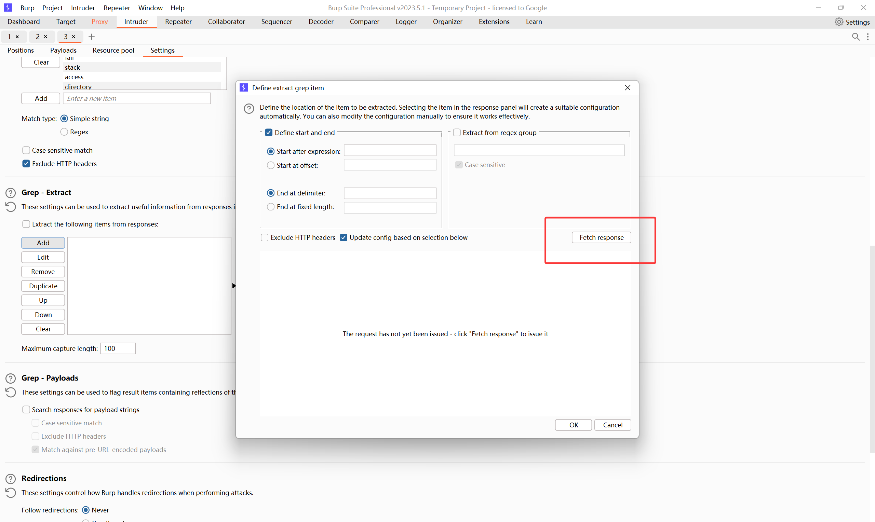Click the search magnifier icon
This screenshot has width=875, height=522.
click(856, 37)
